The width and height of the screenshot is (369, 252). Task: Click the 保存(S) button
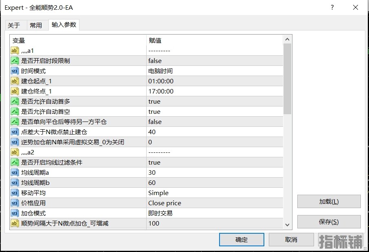pos(329,222)
